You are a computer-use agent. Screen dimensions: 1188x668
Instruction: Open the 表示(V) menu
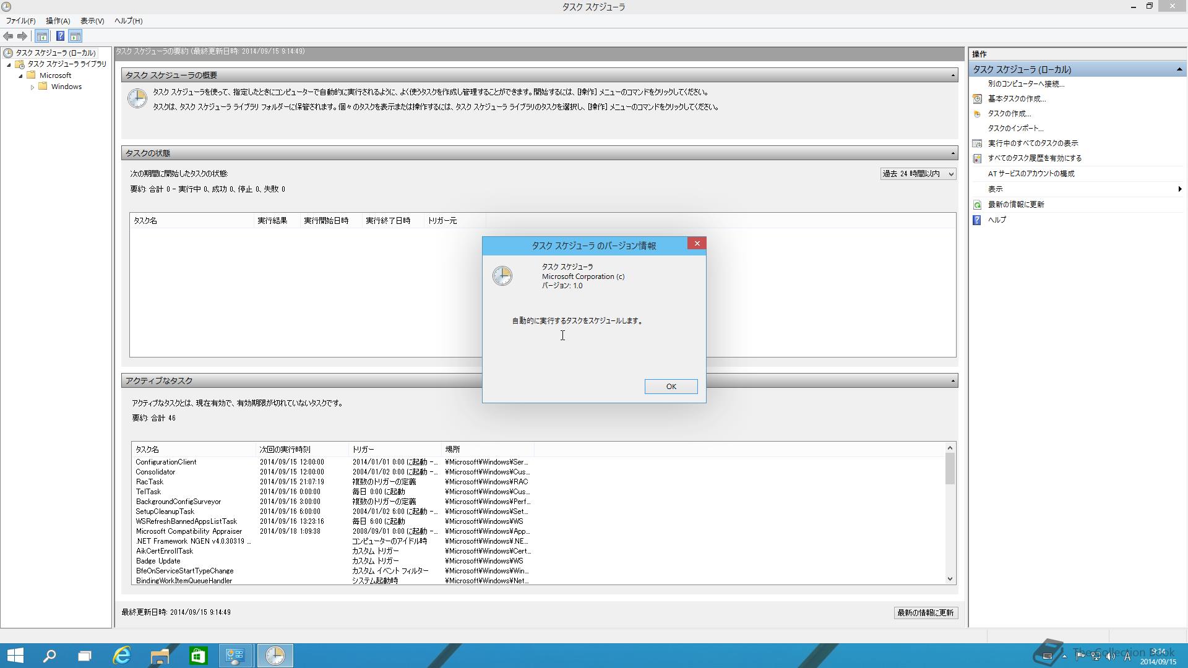[92, 20]
